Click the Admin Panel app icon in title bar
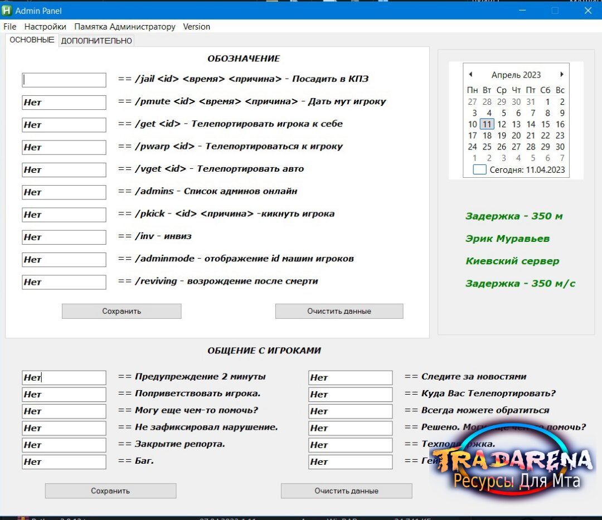The height and width of the screenshot is (520, 602). tap(7, 11)
